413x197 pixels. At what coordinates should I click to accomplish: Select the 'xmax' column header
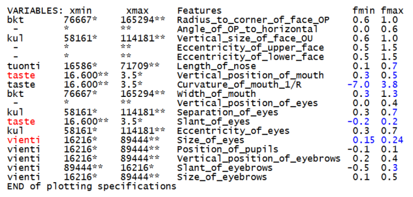point(138,11)
